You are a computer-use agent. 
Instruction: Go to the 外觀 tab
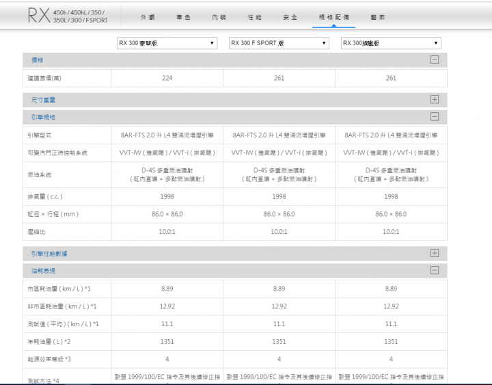pyautogui.click(x=148, y=17)
